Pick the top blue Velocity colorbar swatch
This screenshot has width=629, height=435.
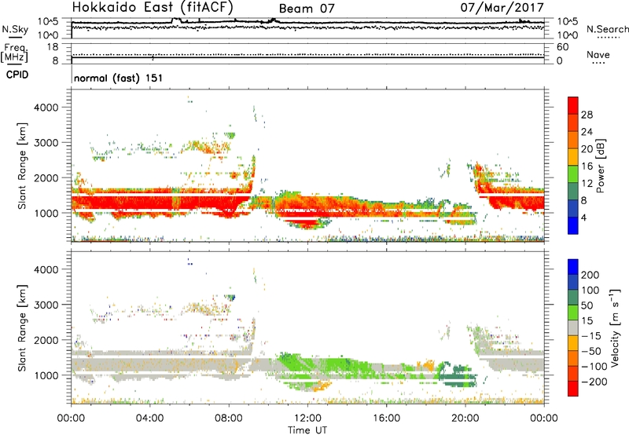[573, 267]
